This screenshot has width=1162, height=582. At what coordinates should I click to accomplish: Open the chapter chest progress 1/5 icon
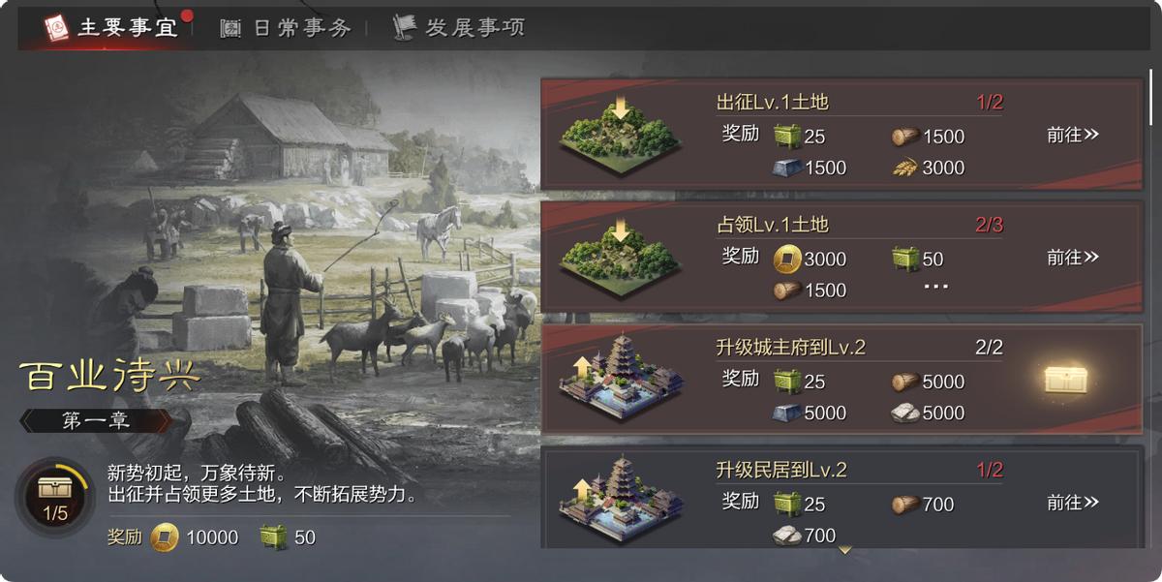54,497
